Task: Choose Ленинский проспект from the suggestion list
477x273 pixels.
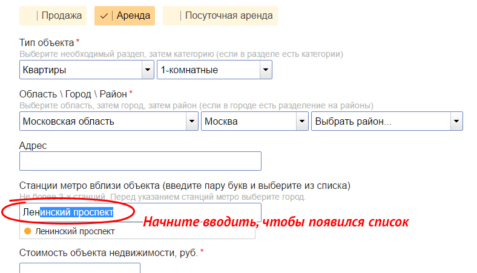Action: 74,231
